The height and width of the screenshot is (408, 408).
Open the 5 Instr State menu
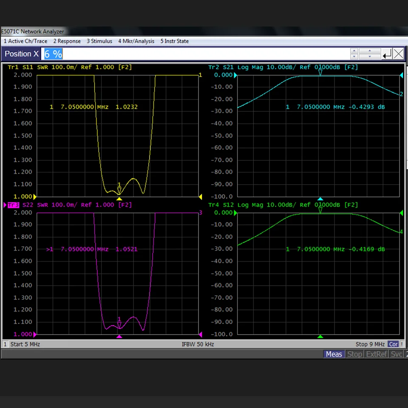click(x=175, y=41)
